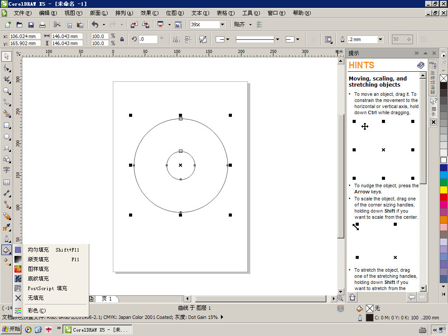Screen dimensions: 448x336
Task: Click Hints panel home button
Action: (x=353, y=297)
